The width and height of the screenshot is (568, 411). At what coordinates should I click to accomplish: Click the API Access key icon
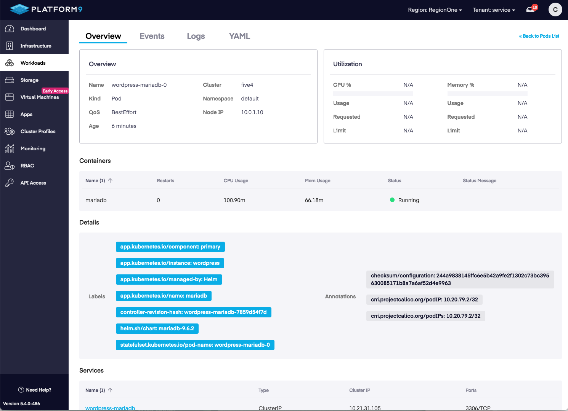[10, 183]
